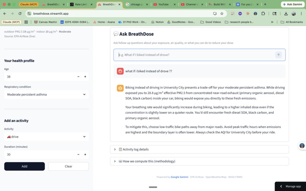
Task: Open Home - Asana bookmark
Action: (x=104, y=22)
